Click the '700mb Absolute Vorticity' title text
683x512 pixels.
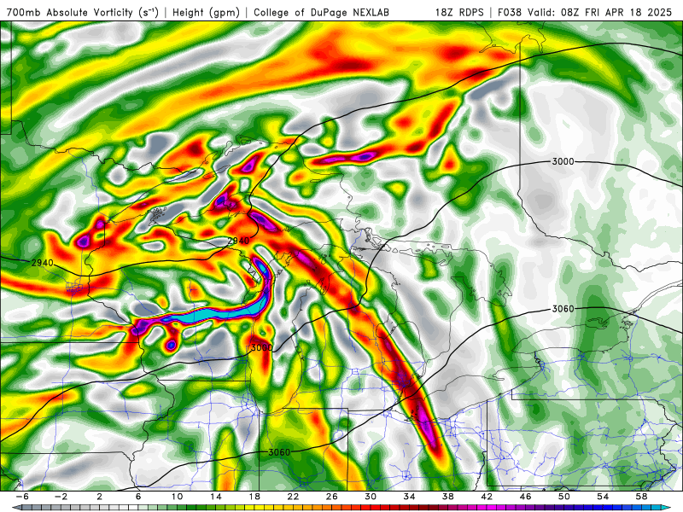[x=69, y=13]
